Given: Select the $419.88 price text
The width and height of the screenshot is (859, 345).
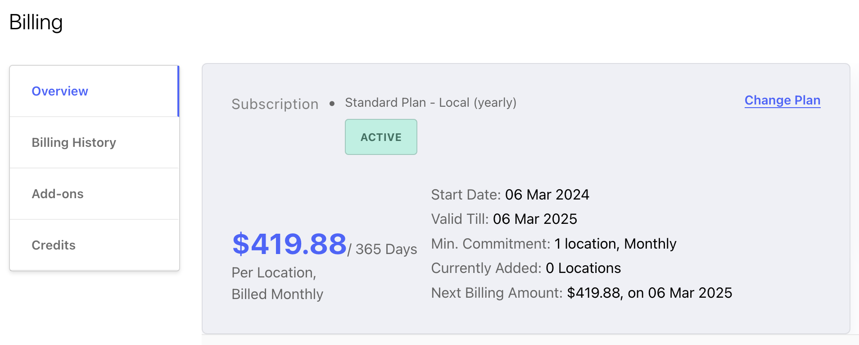Looking at the screenshot, I should tap(289, 244).
